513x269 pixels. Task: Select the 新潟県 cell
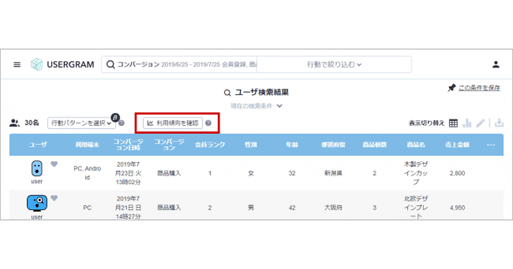(x=333, y=173)
